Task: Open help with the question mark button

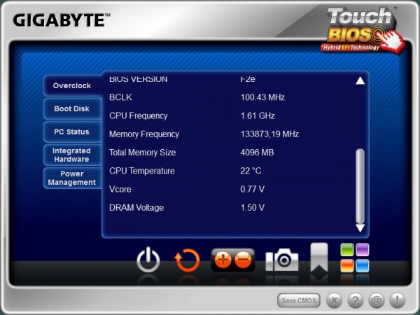Action: tap(356, 300)
